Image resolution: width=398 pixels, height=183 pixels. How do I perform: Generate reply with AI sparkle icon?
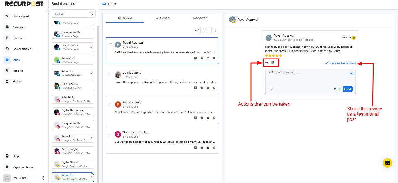pyautogui.click(x=352, y=73)
